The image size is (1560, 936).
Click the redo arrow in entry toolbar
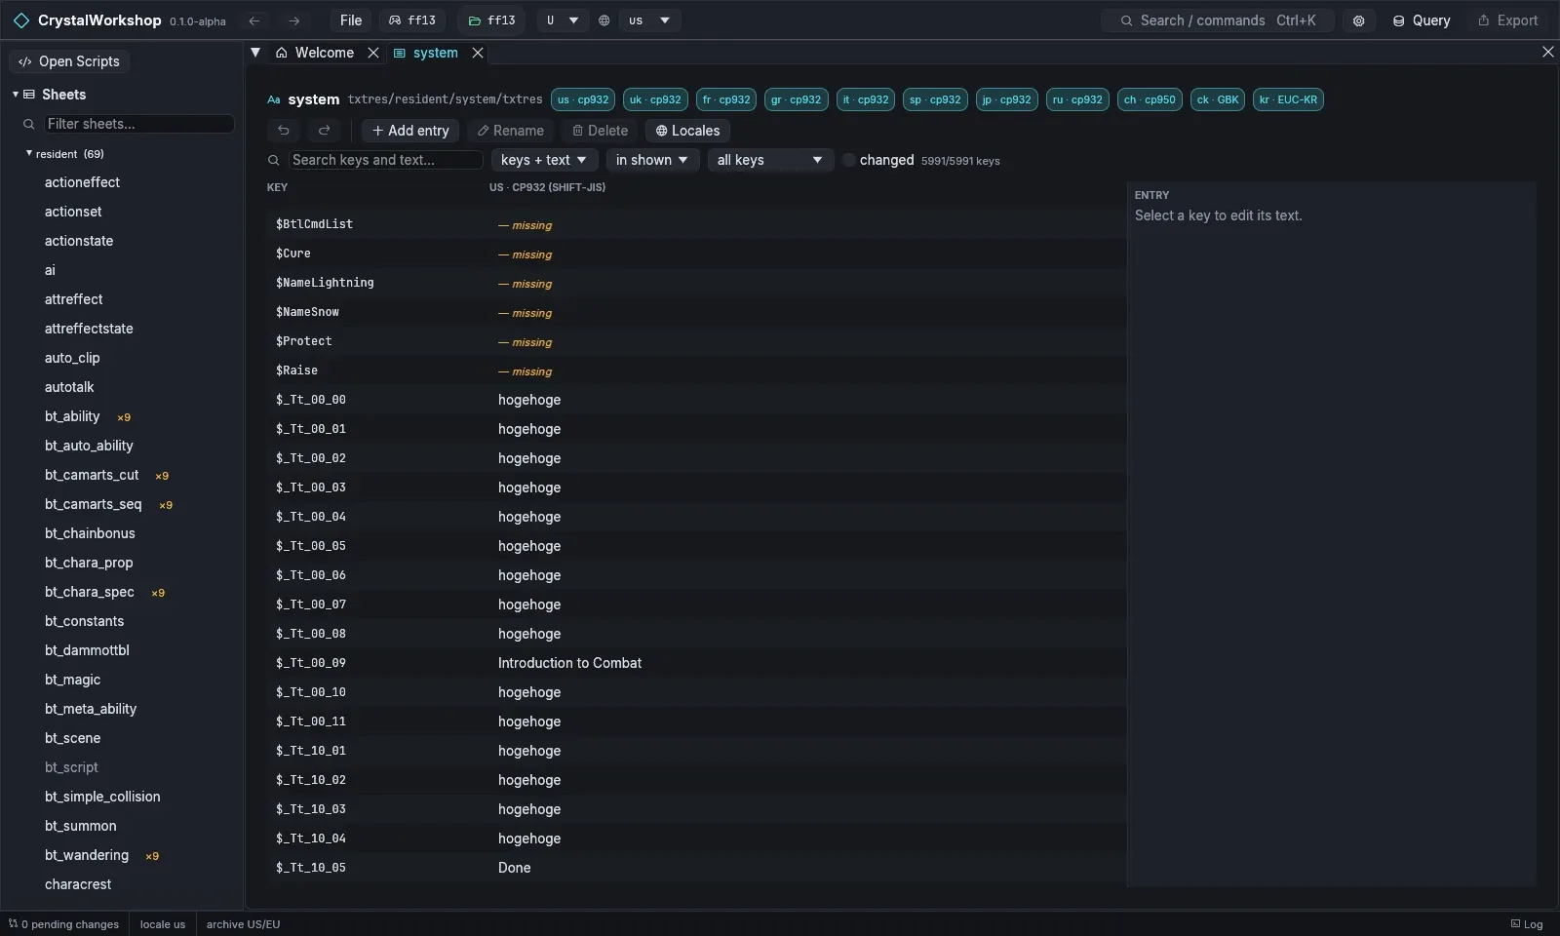click(325, 131)
